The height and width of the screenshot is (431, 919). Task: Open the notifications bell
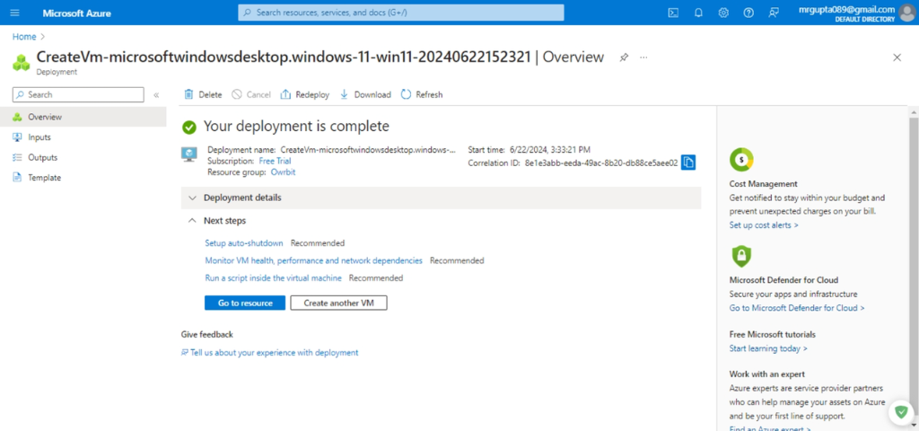[x=698, y=13]
